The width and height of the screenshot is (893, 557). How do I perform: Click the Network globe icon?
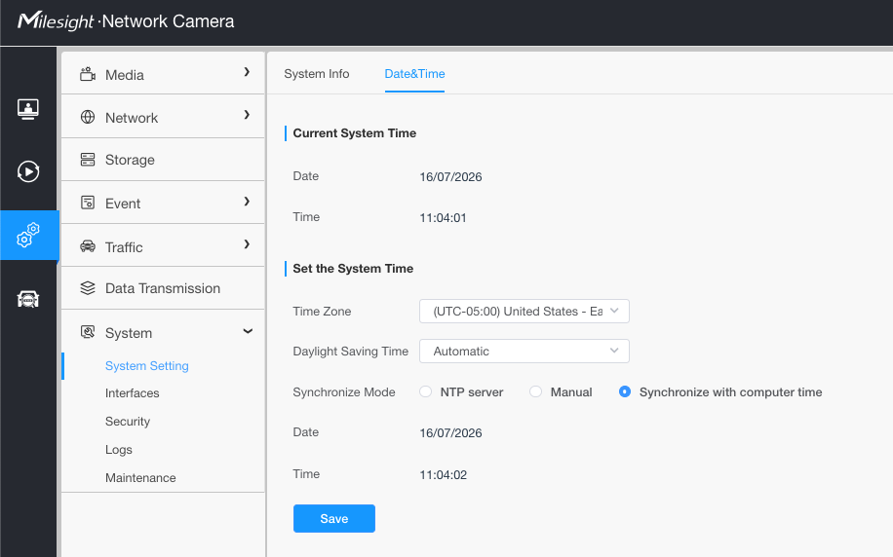pyautogui.click(x=88, y=117)
